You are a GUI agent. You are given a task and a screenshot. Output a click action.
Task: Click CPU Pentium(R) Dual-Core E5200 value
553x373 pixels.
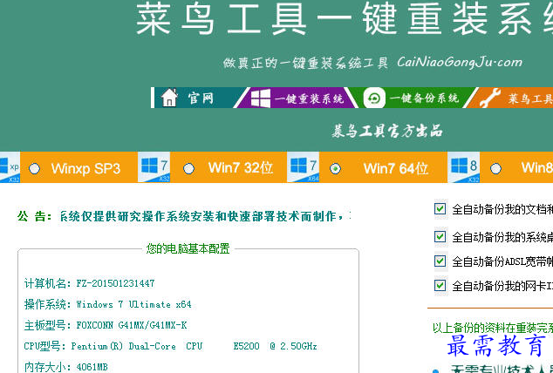tap(194, 346)
